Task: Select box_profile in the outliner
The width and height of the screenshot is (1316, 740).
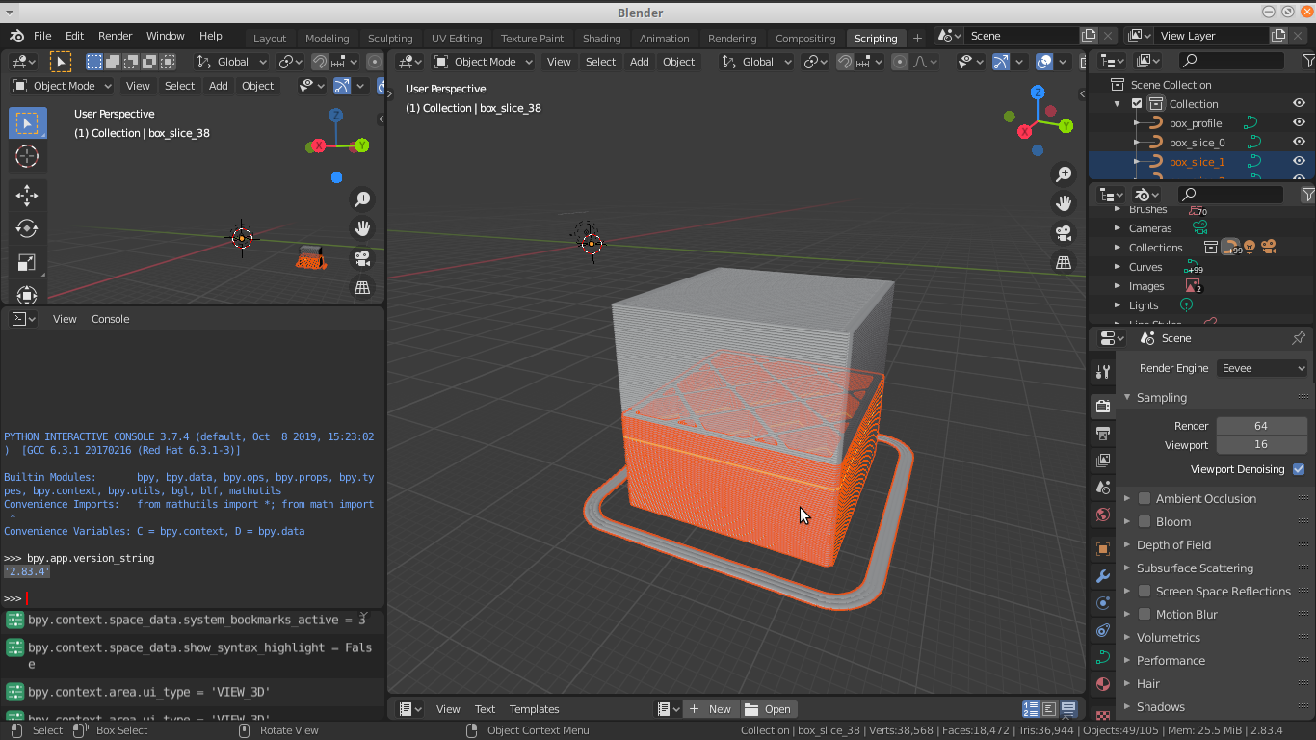Action: 1195,123
